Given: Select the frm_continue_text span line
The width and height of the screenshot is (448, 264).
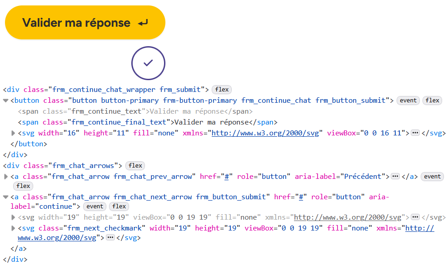Looking at the screenshot, I should coord(135,111).
